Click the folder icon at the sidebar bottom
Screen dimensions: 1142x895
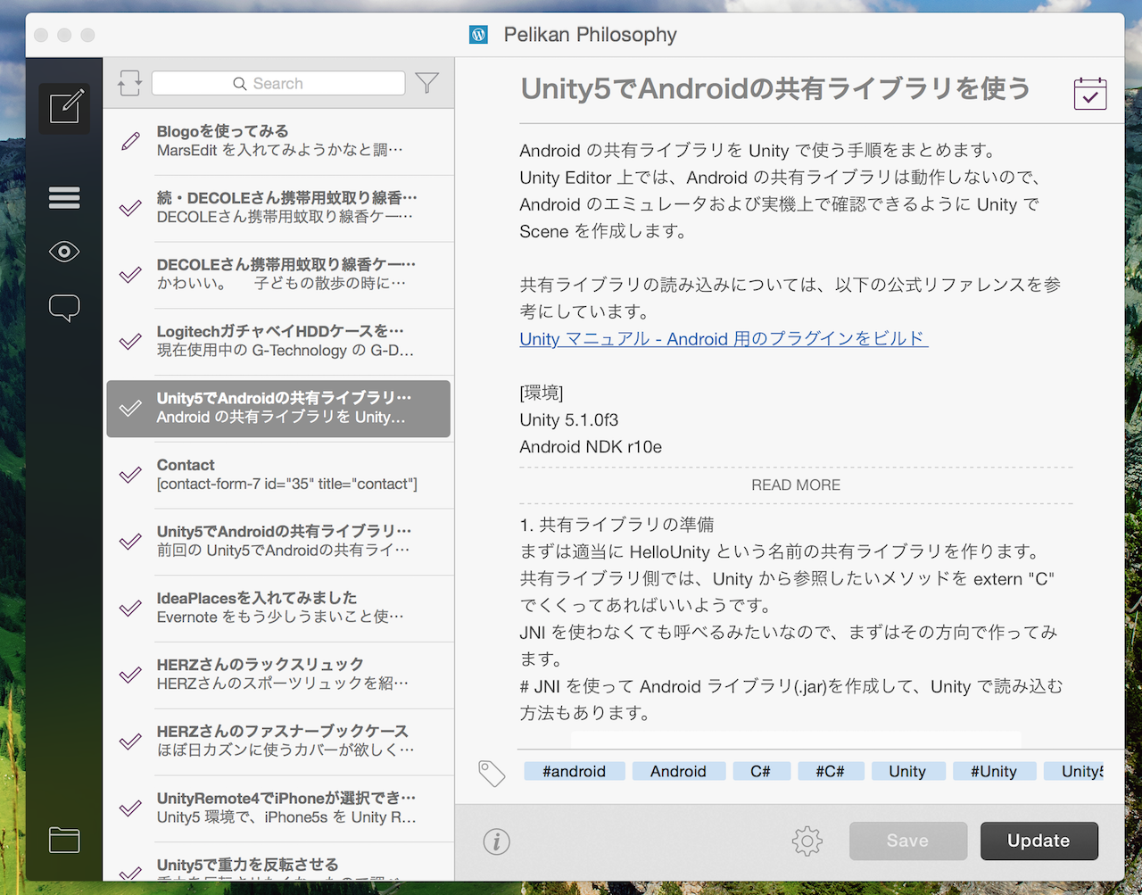tap(64, 840)
